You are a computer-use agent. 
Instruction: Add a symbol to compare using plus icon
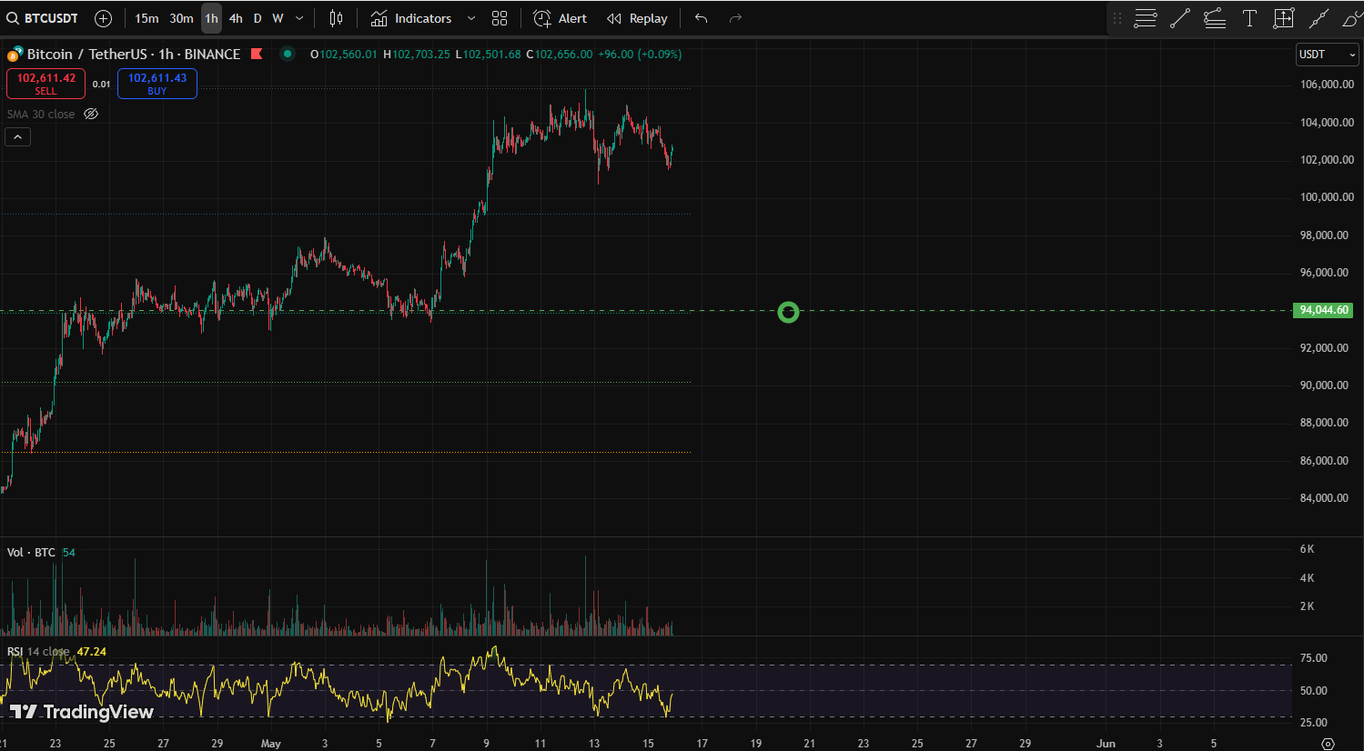click(x=104, y=18)
